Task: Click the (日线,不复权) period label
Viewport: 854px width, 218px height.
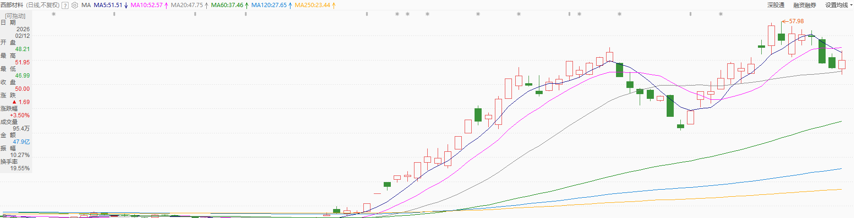Action: [x=43, y=5]
